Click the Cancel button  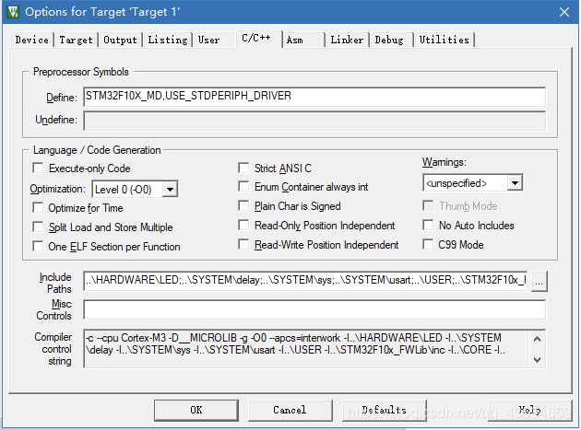coord(290,410)
